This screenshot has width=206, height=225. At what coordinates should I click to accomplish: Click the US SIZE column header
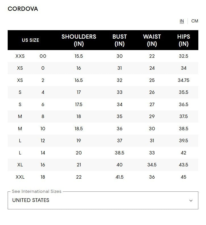(30, 40)
